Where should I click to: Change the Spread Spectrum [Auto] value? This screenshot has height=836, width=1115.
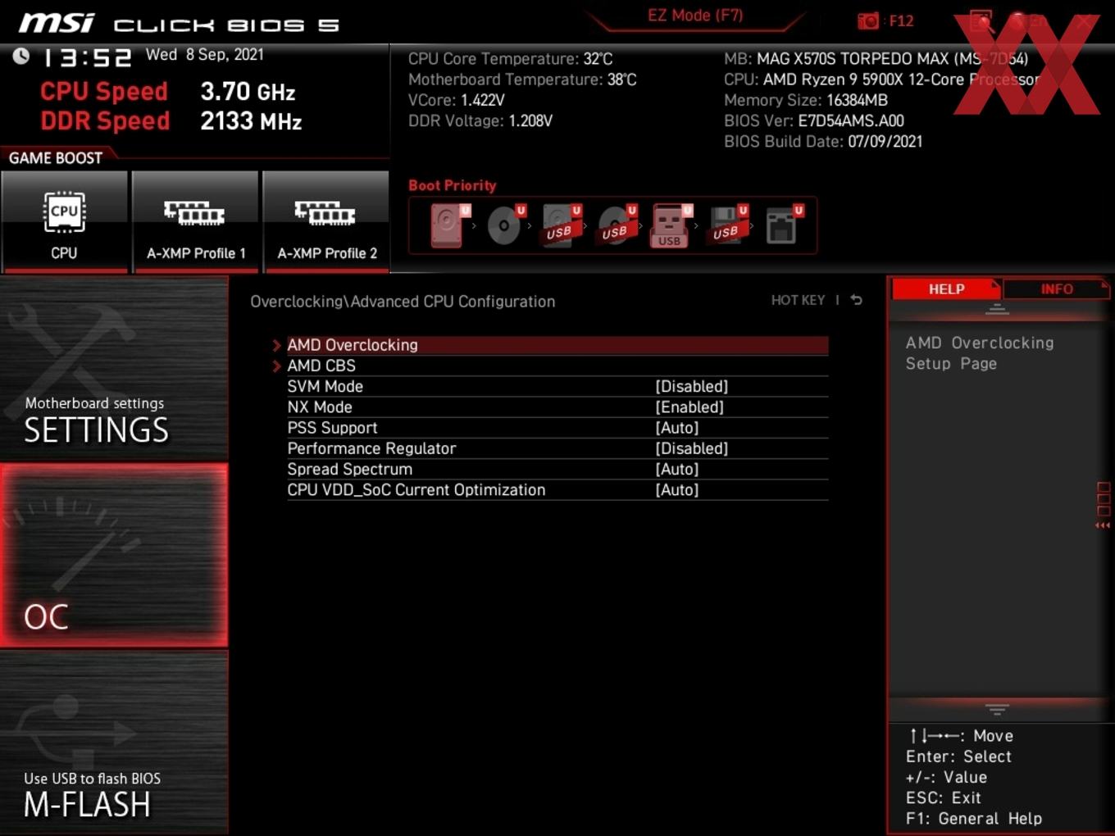click(677, 469)
